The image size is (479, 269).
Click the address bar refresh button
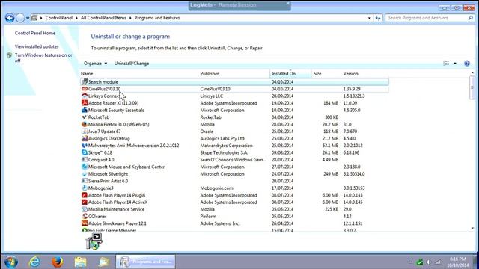coord(378,18)
